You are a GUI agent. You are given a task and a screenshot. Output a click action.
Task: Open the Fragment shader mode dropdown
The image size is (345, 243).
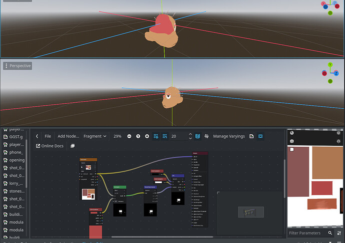point(95,136)
